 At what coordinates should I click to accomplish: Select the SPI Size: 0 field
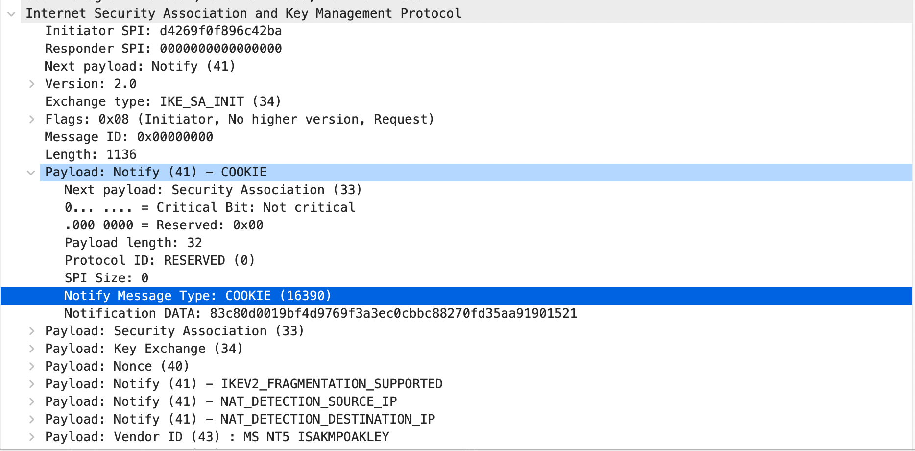pyautogui.click(x=106, y=278)
